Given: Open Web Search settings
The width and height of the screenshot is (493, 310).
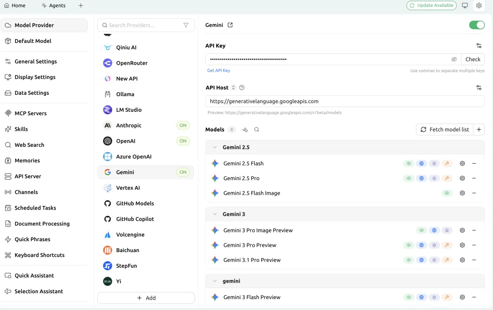Looking at the screenshot, I should coord(44,145).
